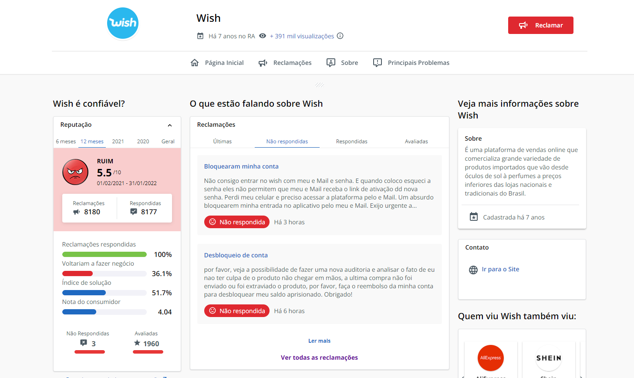Collapse the Reputação panel chevron
This screenshot has width=634, height=378.
click(170, 125)
